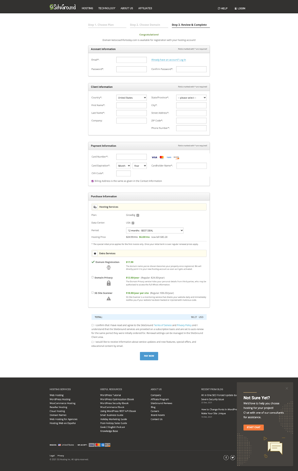Expand the State/Province please select dropdown
This screenshot has height=471, width=298.
pyautogui.click(x=191, y=98)
